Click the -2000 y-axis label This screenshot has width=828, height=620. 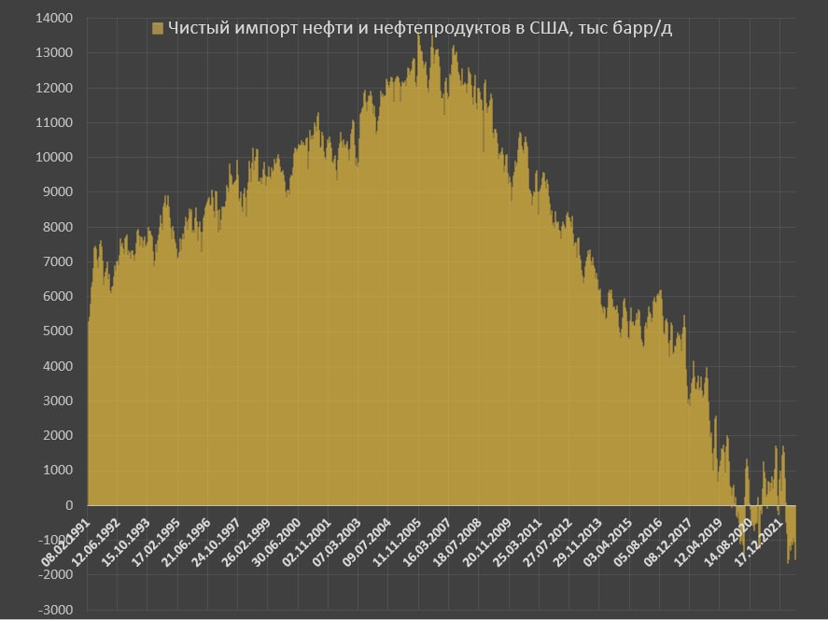(x=55, y=575)
